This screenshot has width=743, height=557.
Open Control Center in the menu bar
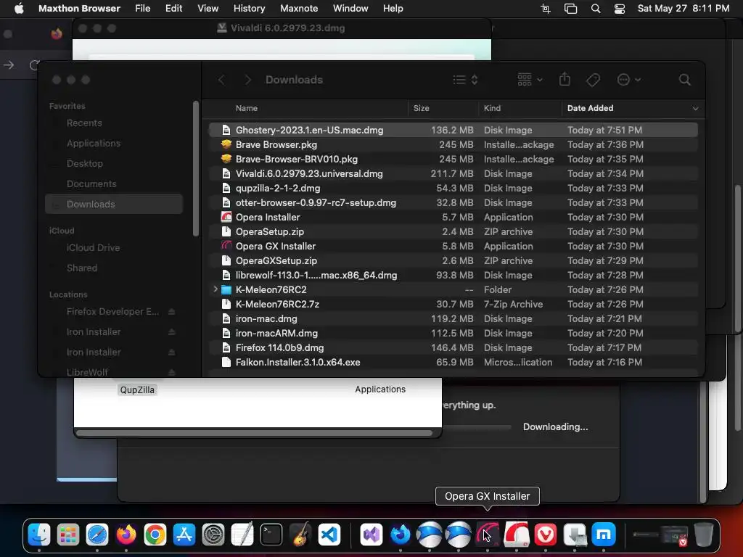620,9
